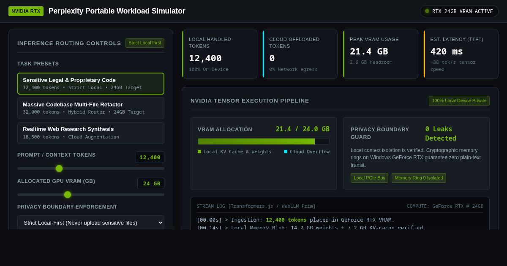Select Massive Codebase Multi-File Refactor preset
This screenshot has height=266, width=507.
click(x=91, y=108)
